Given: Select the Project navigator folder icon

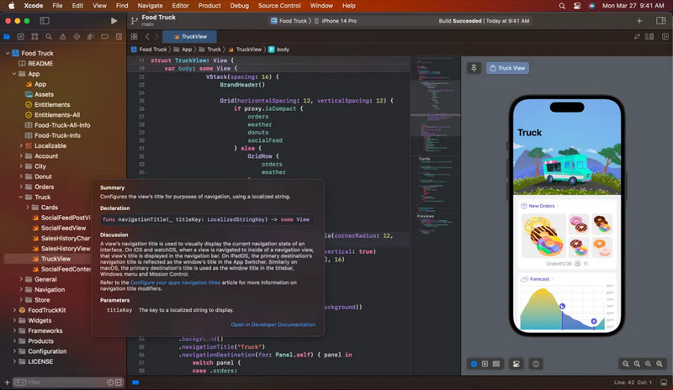Looking at the screenshot, I should [x=7, y=37].
